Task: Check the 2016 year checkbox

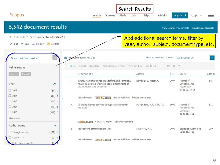Action: [x=10, y=96]
